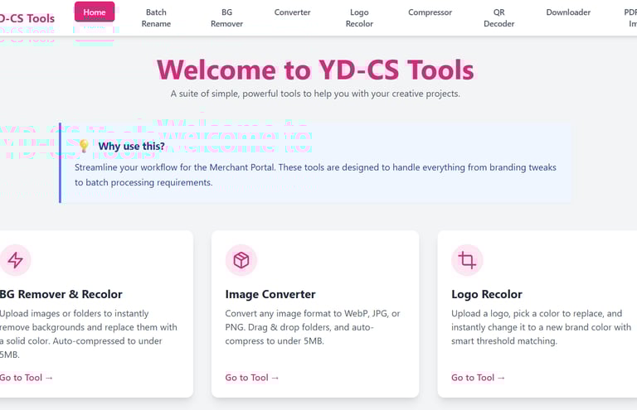This screenshot has width=637, height=410.
Task: Switch to the Converter tab
Action: coord(292,12)
